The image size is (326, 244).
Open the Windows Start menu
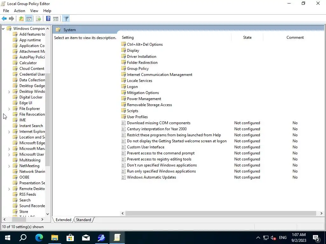point(8,238)
